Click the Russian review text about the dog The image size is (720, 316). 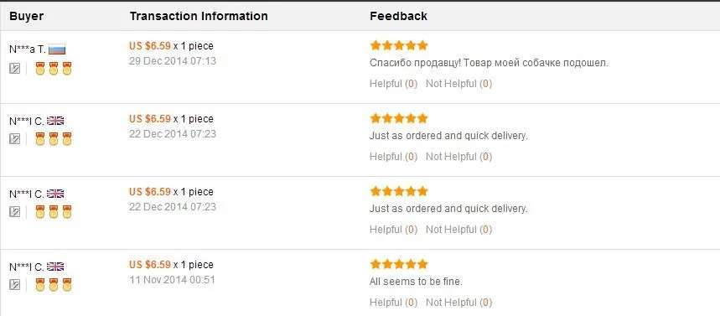tap(489, 64)
